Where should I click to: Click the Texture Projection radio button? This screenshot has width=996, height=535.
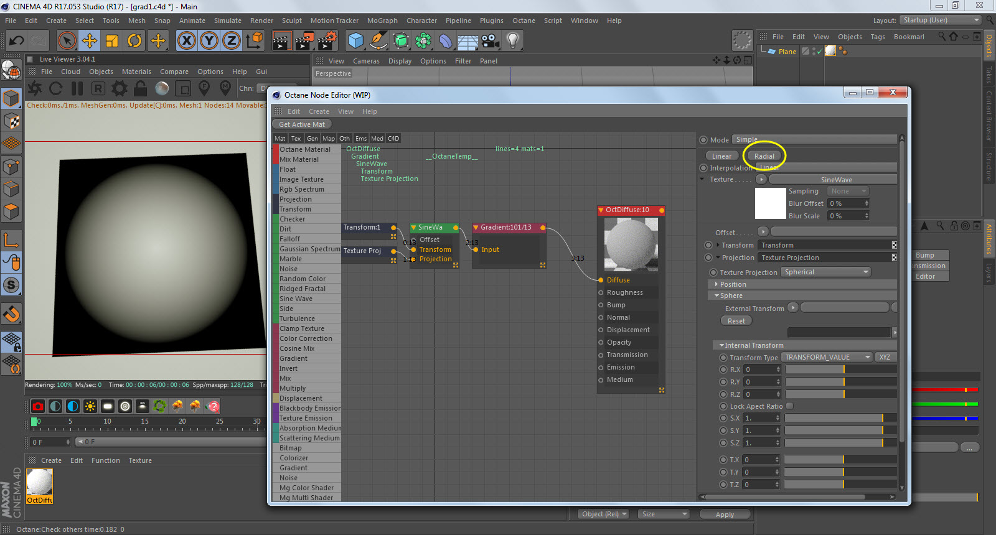(713, 272)
